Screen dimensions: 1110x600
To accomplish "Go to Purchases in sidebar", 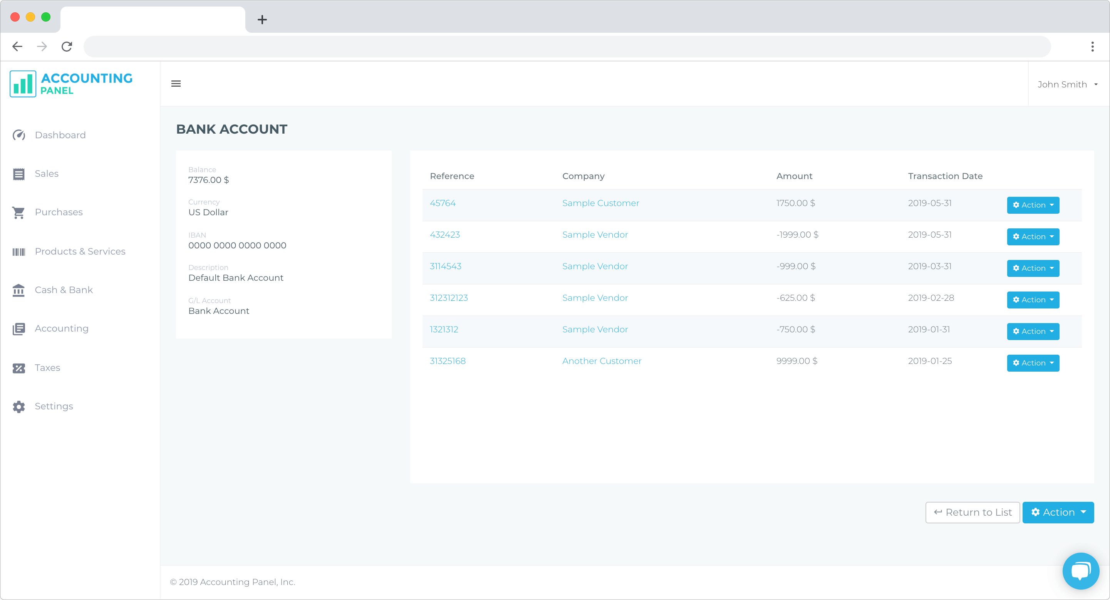I will tap(59, 212).
